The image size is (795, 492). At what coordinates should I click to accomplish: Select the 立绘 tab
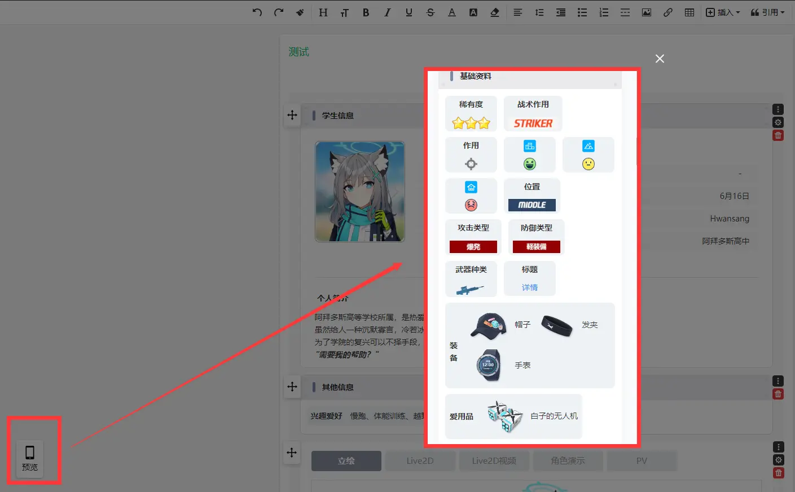click(x=346, y=461)
